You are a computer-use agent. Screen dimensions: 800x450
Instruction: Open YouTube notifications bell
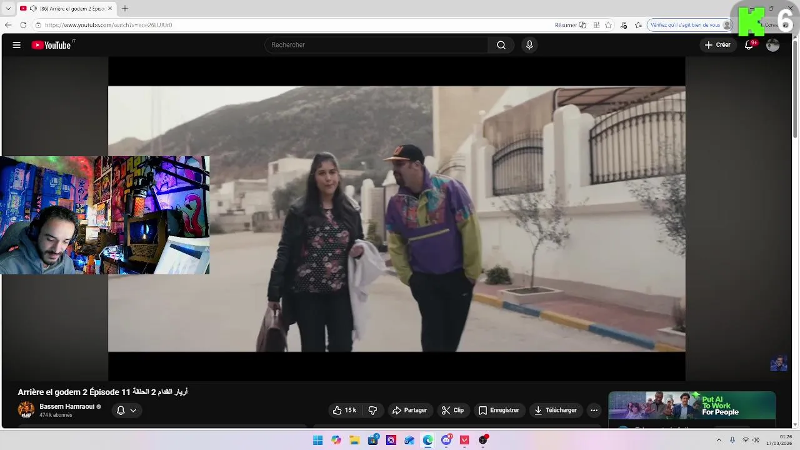tap(749, 45)
